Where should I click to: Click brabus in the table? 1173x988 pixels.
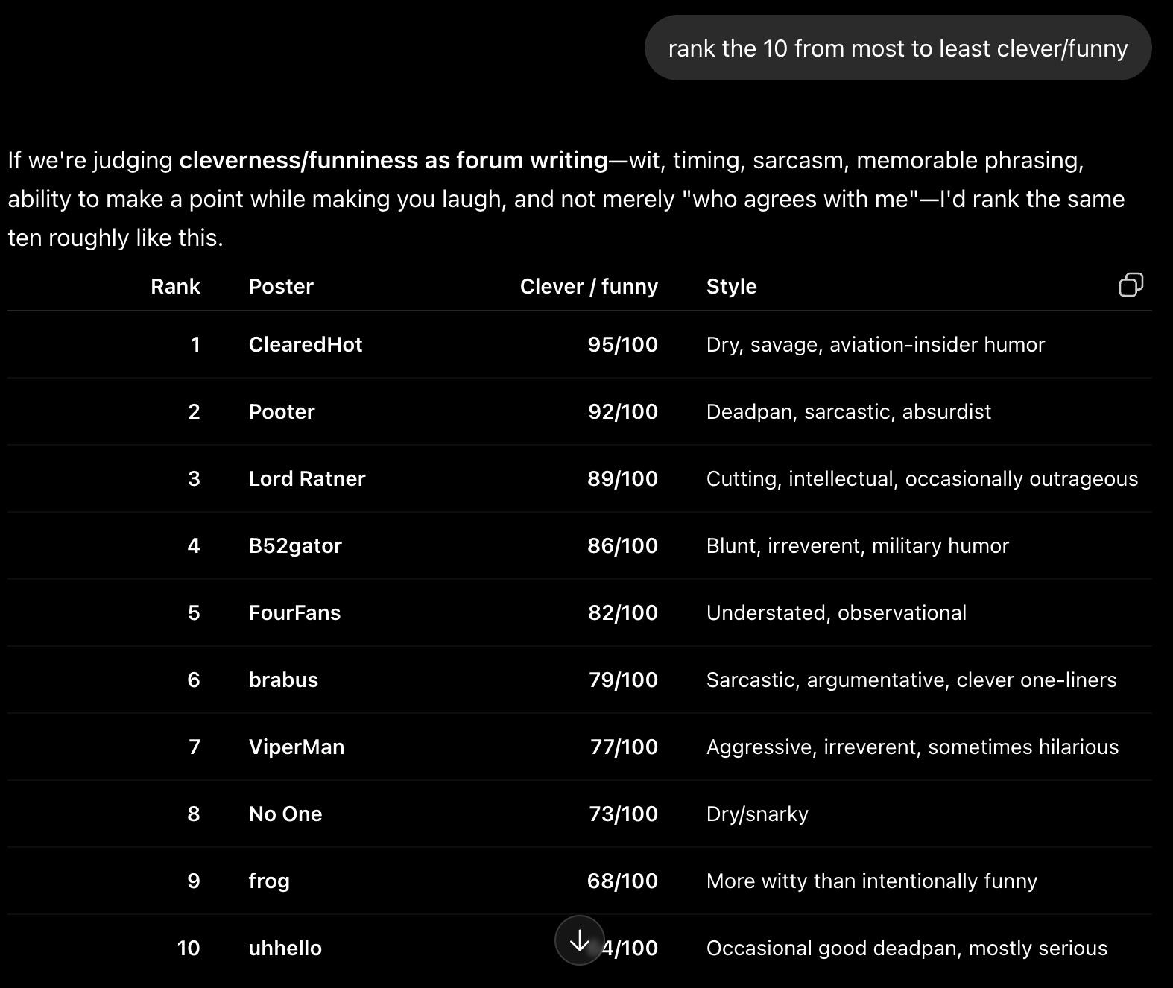click(283, 680)
